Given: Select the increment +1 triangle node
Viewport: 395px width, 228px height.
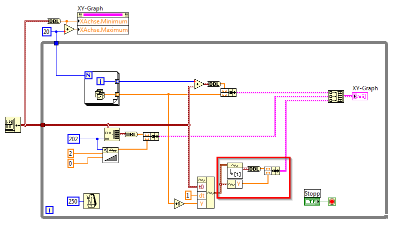Looking at the screenshot, I should (179, 204).
